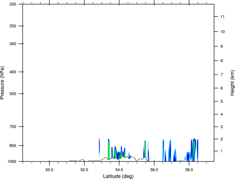235x179 pixels.
Task: Click the 3 km height tick label
Action: click(x=221, y=127)
